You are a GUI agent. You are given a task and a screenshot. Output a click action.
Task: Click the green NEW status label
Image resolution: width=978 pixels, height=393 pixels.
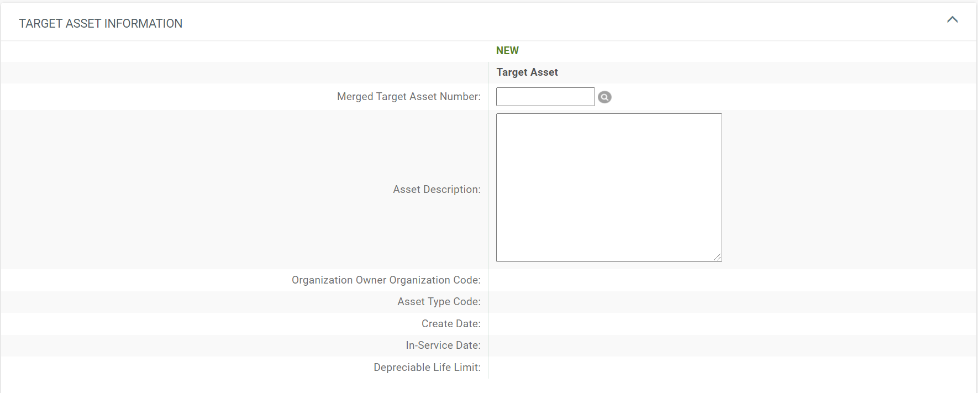tap(507, 51)
